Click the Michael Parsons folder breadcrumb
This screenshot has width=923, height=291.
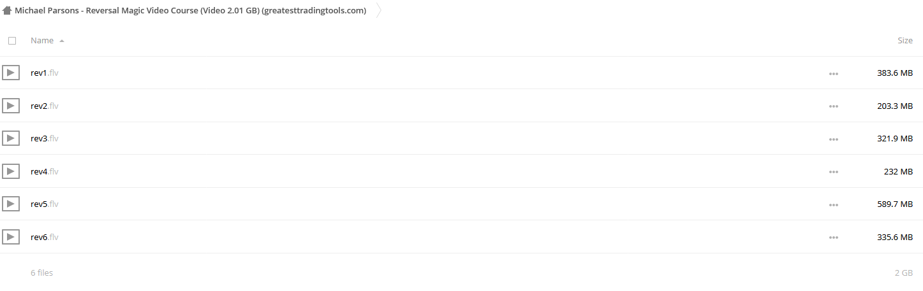(190, 11)
